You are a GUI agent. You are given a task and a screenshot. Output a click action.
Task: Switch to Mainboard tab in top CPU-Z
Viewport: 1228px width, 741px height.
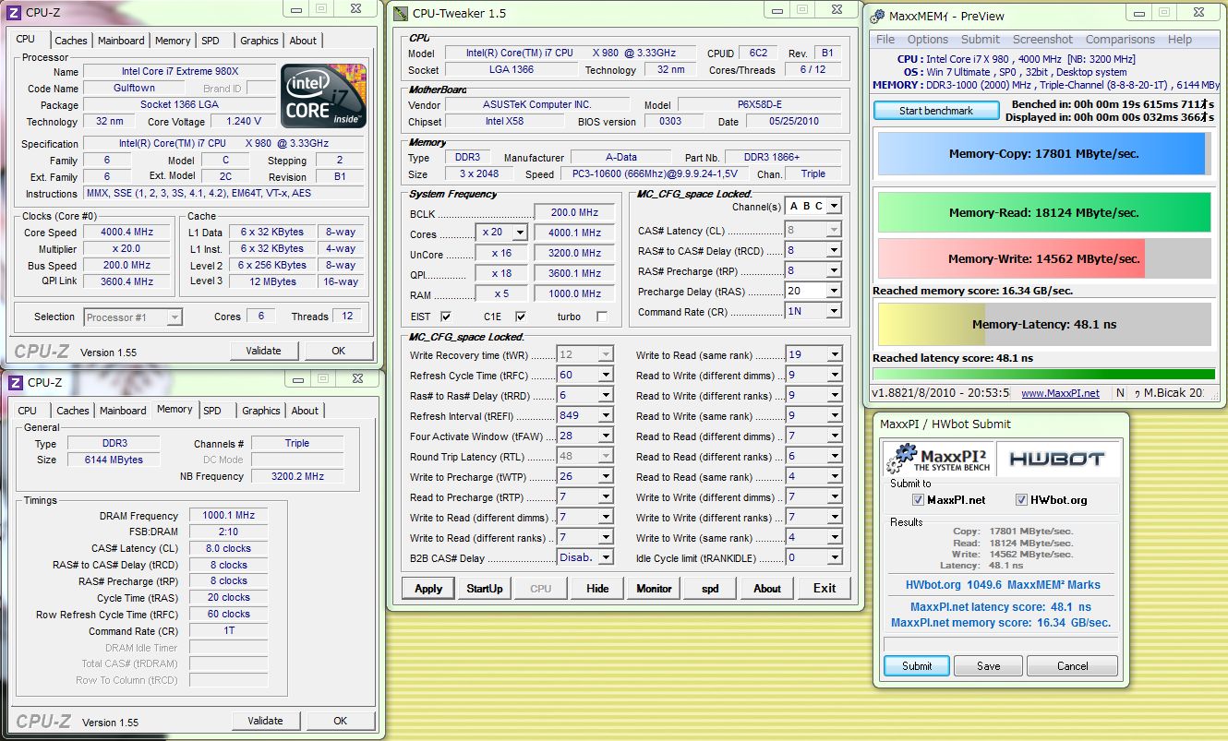[121, 41]
